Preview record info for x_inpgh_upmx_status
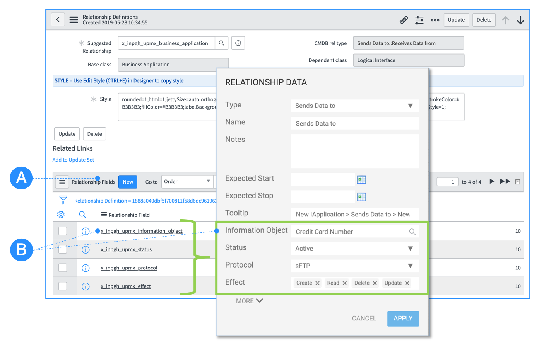This screenshot has width=539, height=346. [86, 250]
